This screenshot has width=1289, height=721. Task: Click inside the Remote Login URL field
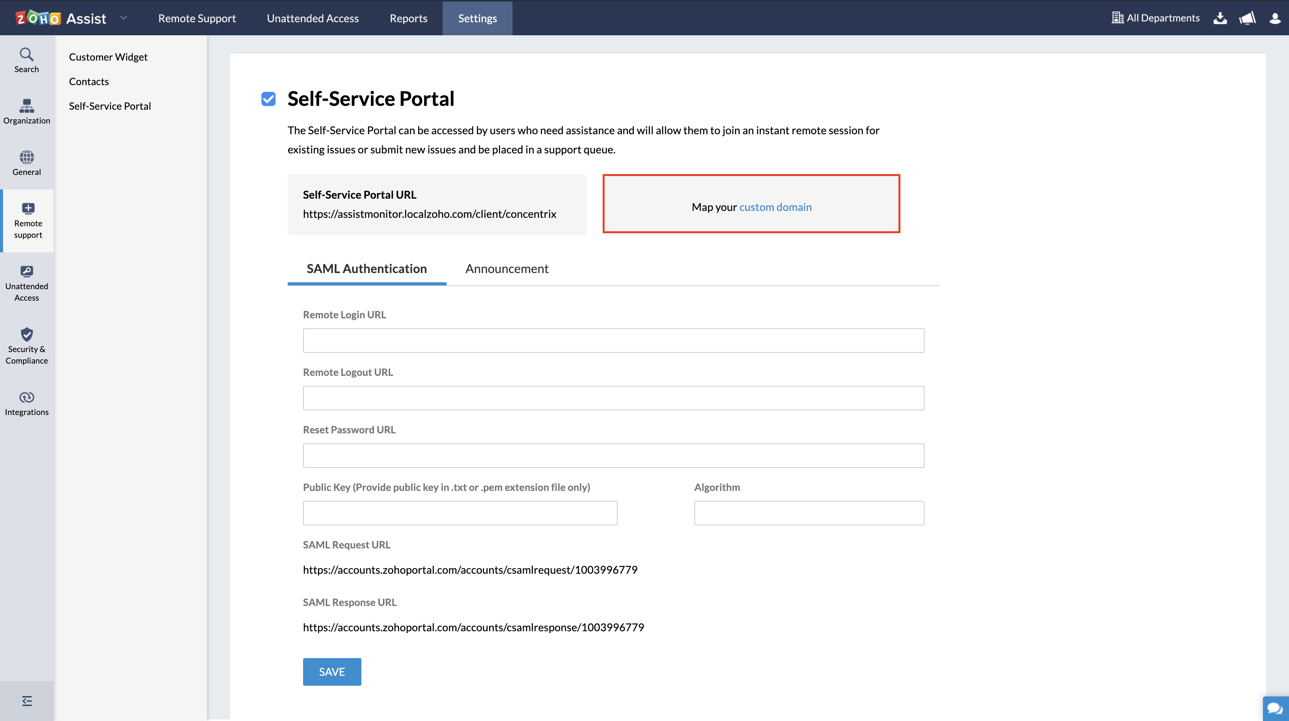[x=613, y=340]
